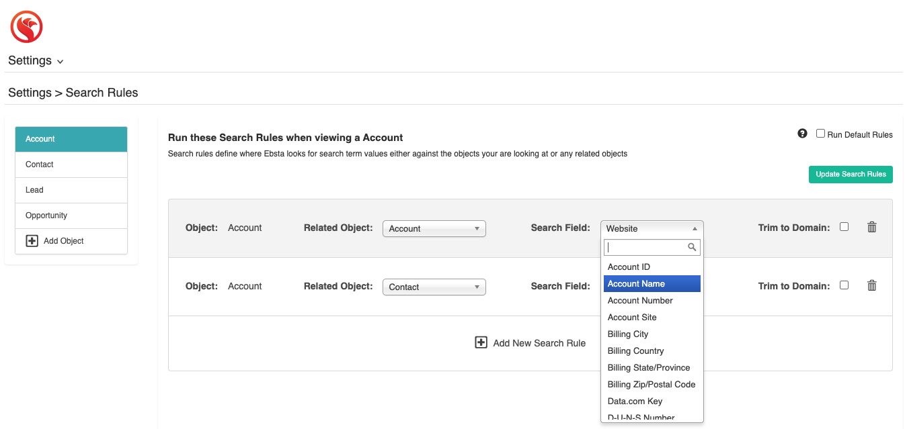This screenshot has height=429, width=905.
Task: Enable the Run Default Rules checkbox
Action: pos(820,134)
